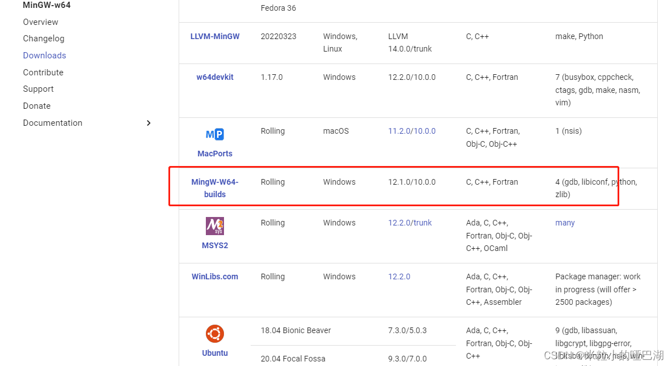Click the '7 (busybox, cppcheck' packages cell
The image size is (672, 366).
pos(598,90)
